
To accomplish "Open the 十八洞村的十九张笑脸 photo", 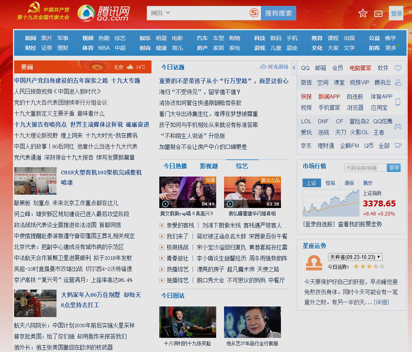I will pos(188,322).
